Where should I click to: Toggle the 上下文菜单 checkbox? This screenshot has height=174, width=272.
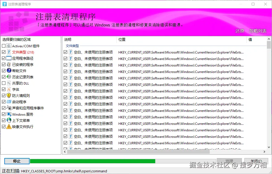[4, 121]
